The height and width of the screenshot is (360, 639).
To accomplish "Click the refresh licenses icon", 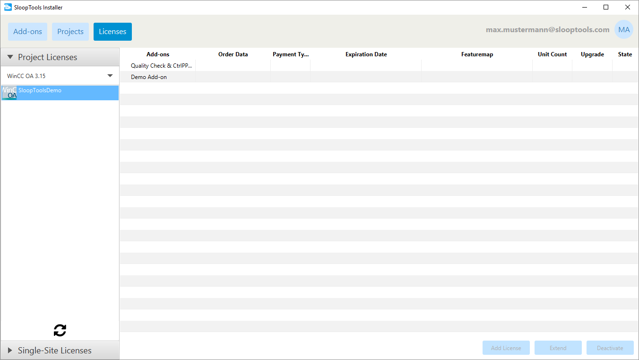I will [x=60, y=330].
